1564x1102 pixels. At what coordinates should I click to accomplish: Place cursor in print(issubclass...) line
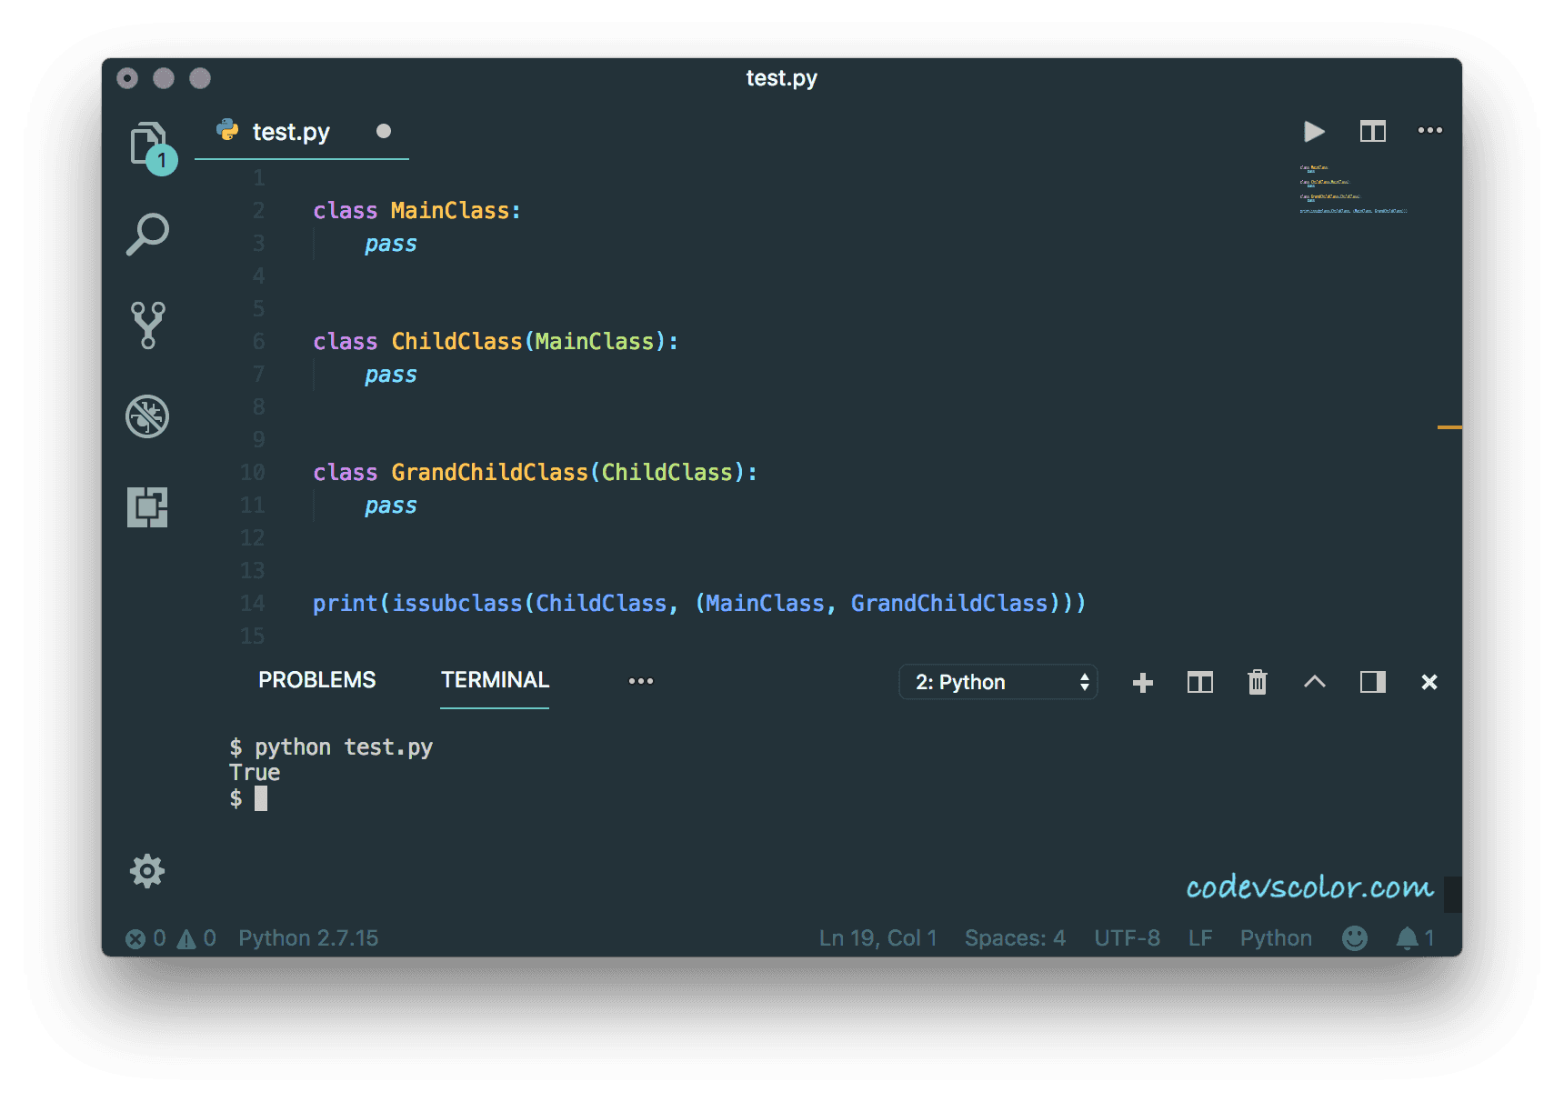point(699,604)
